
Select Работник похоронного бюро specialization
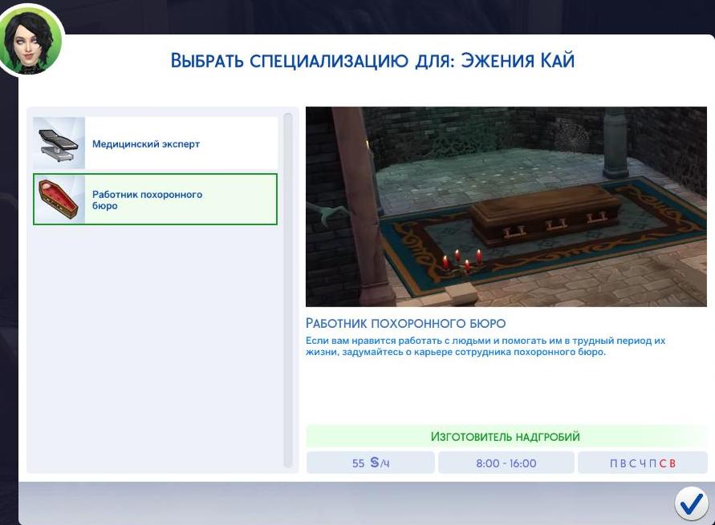155,199
